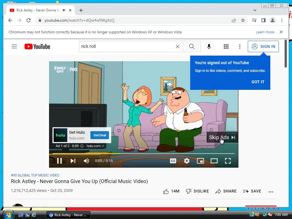Launch Internet Explorer from quick launch
This screenshot has height=219, width=292.
34,215
